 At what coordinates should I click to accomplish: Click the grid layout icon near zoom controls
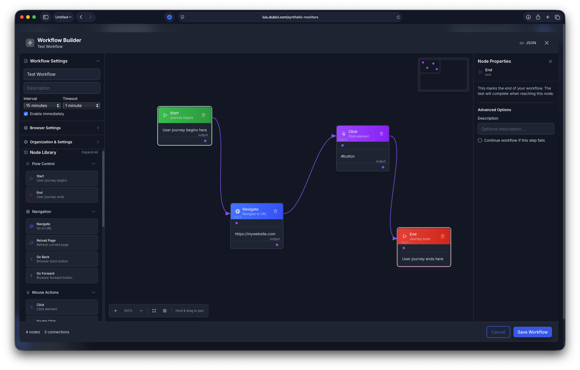click(165, 310)
